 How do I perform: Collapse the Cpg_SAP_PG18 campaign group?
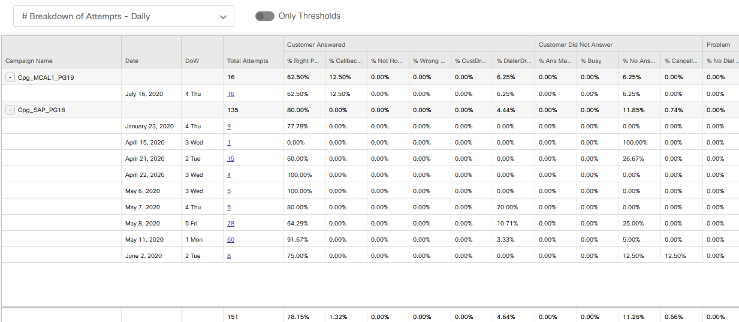point(10,110)
